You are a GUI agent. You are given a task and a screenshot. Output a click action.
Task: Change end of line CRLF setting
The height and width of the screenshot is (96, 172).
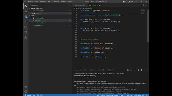(121, 95)
